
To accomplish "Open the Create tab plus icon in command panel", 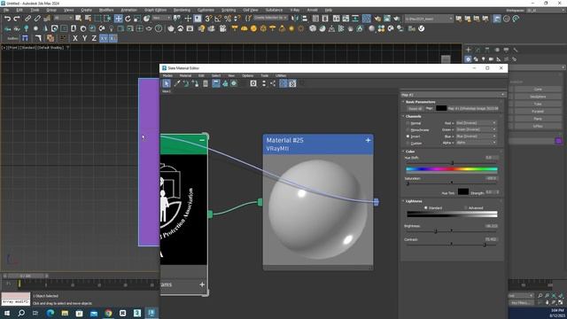I will [469, 50].
